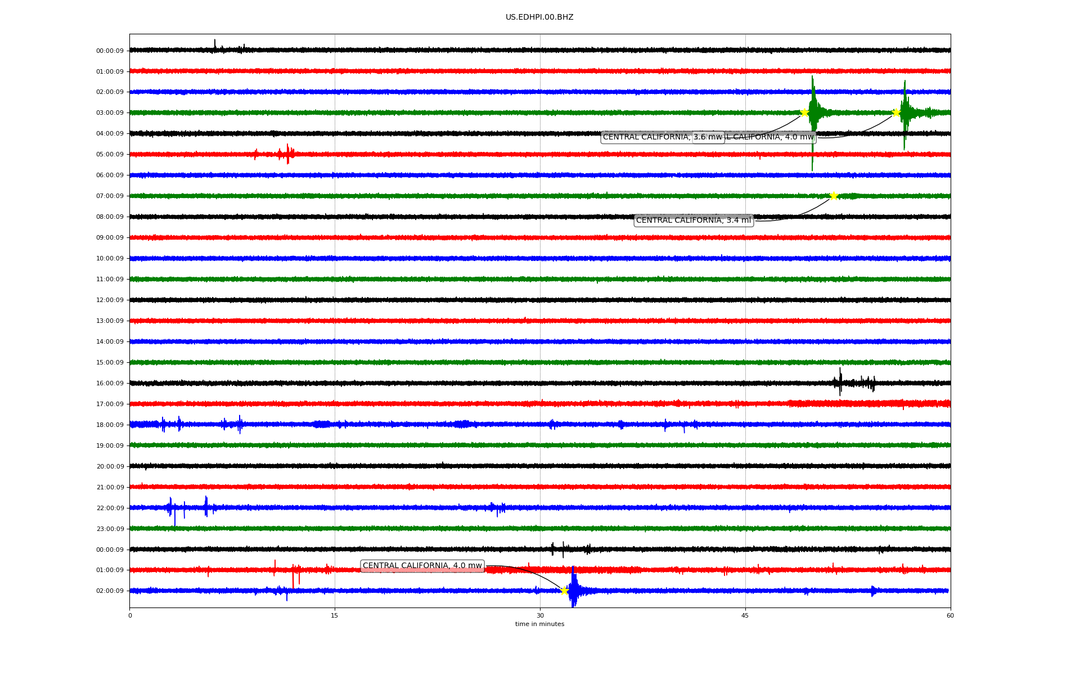Click the 22:00:09 row time label
The image size is (1080, 675).
pyautogui.click(x=110, y=508)
